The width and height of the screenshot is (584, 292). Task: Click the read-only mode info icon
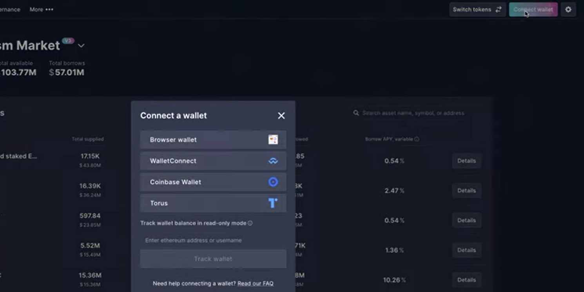[250, 223]
